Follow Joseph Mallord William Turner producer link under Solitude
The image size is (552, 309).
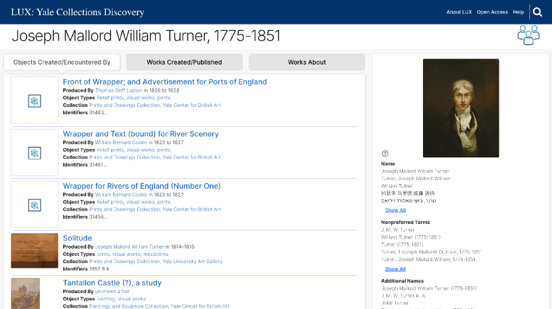tap(130, 247)
